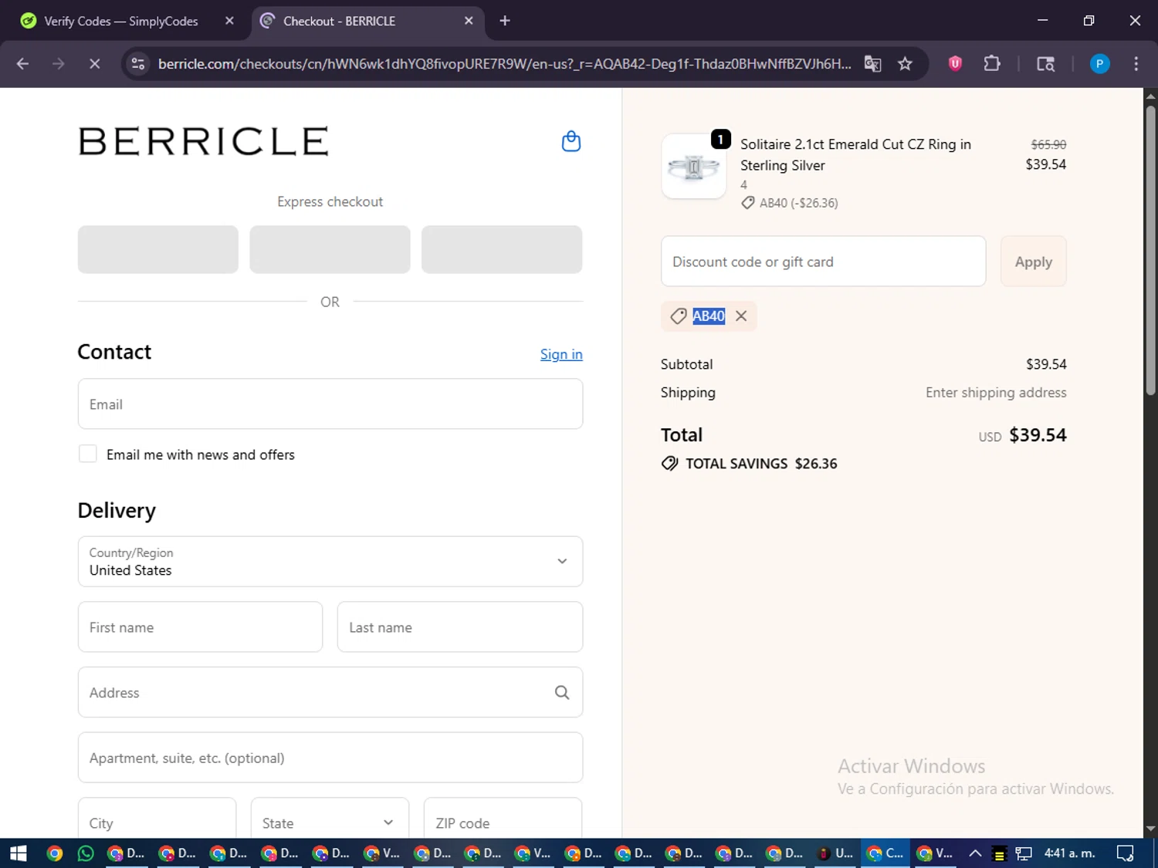
Task: Enable Email me with news and offers
Action: [x=88, y=454]
